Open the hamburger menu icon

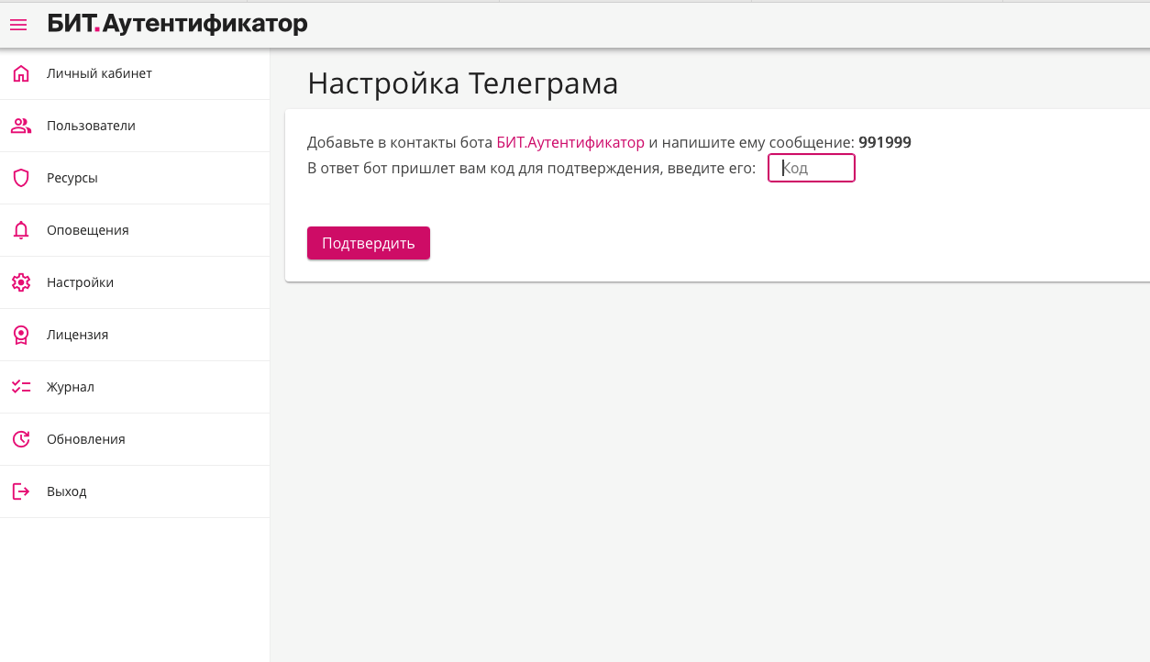(x=18, y=25)
